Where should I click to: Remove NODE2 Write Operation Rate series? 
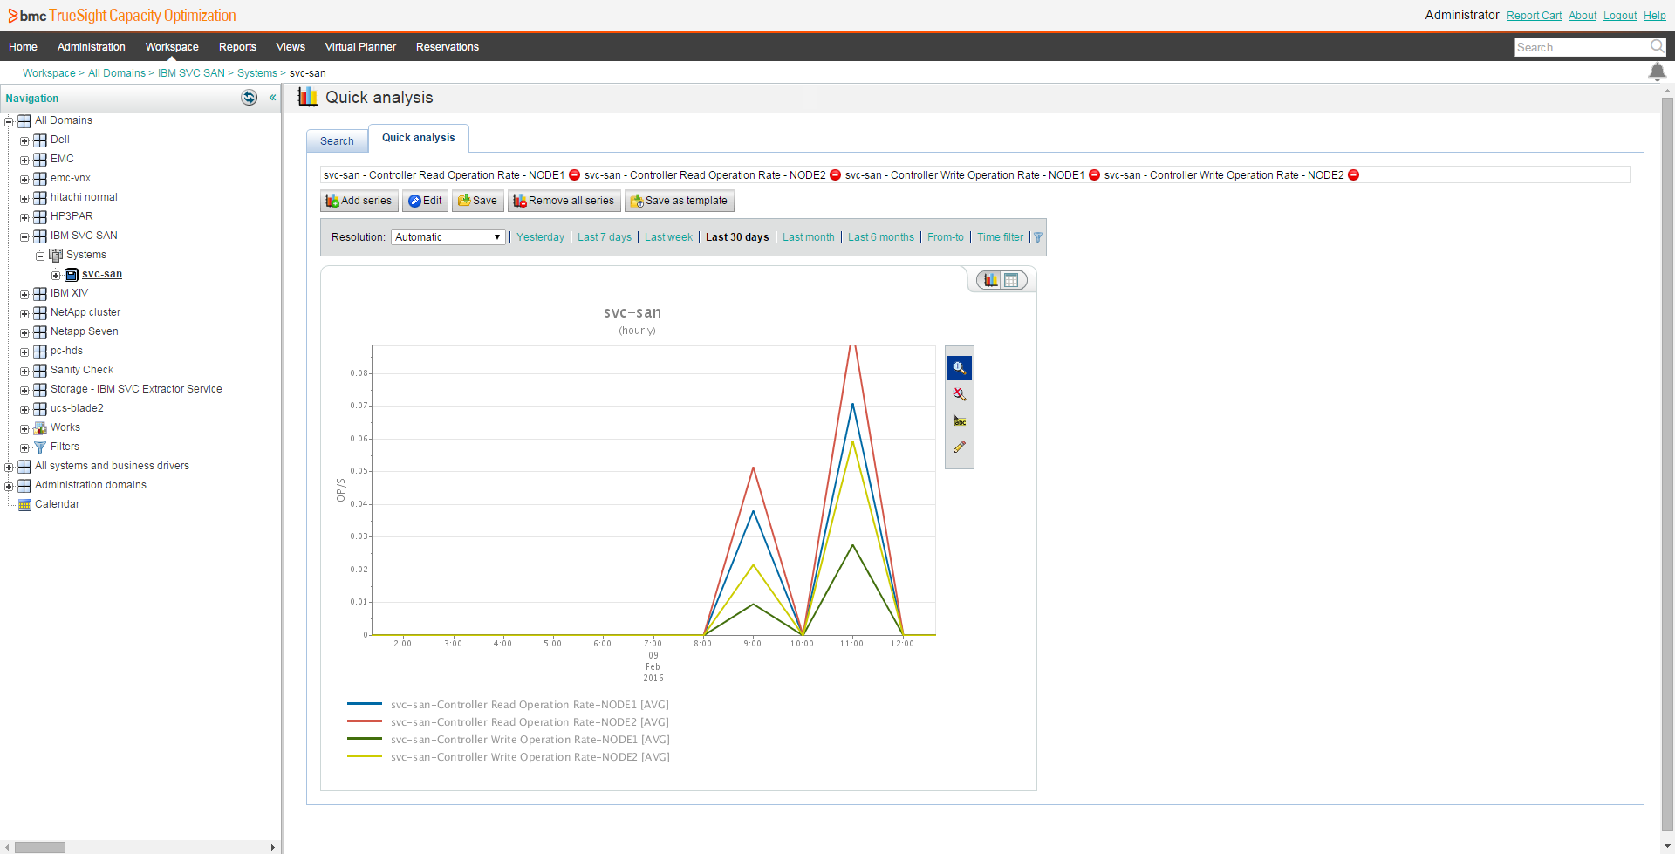point(1354,175)
